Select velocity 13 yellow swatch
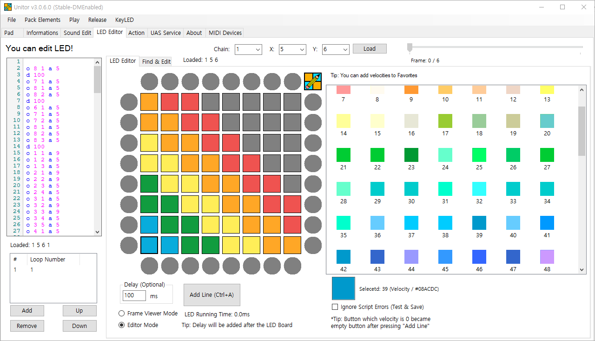Screen dimensions: 595x341 pos(547,90)
